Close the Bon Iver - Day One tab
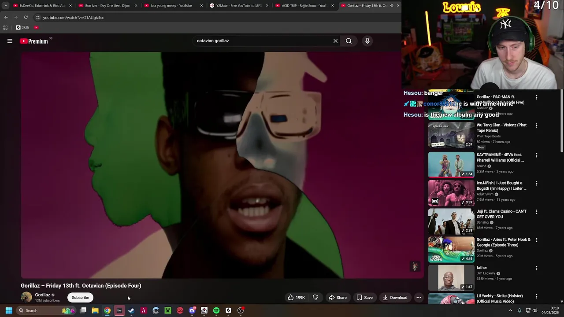564x317 pixels. 136,6
